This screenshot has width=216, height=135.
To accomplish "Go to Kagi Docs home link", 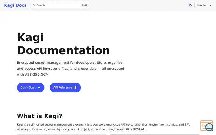I will (x=15, y=5).
